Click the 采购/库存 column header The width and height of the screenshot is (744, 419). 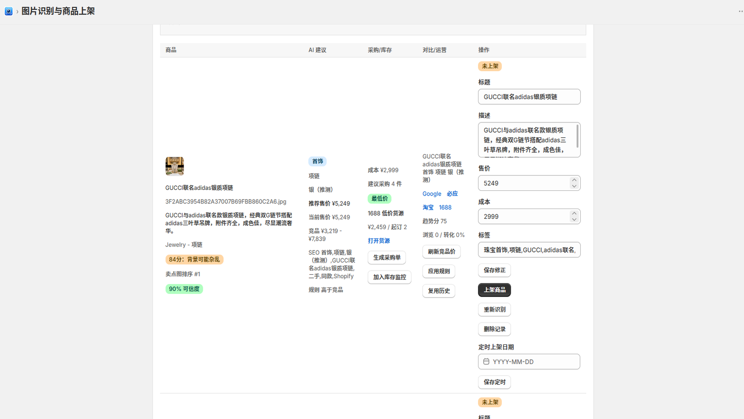click(x=380, y=50)
